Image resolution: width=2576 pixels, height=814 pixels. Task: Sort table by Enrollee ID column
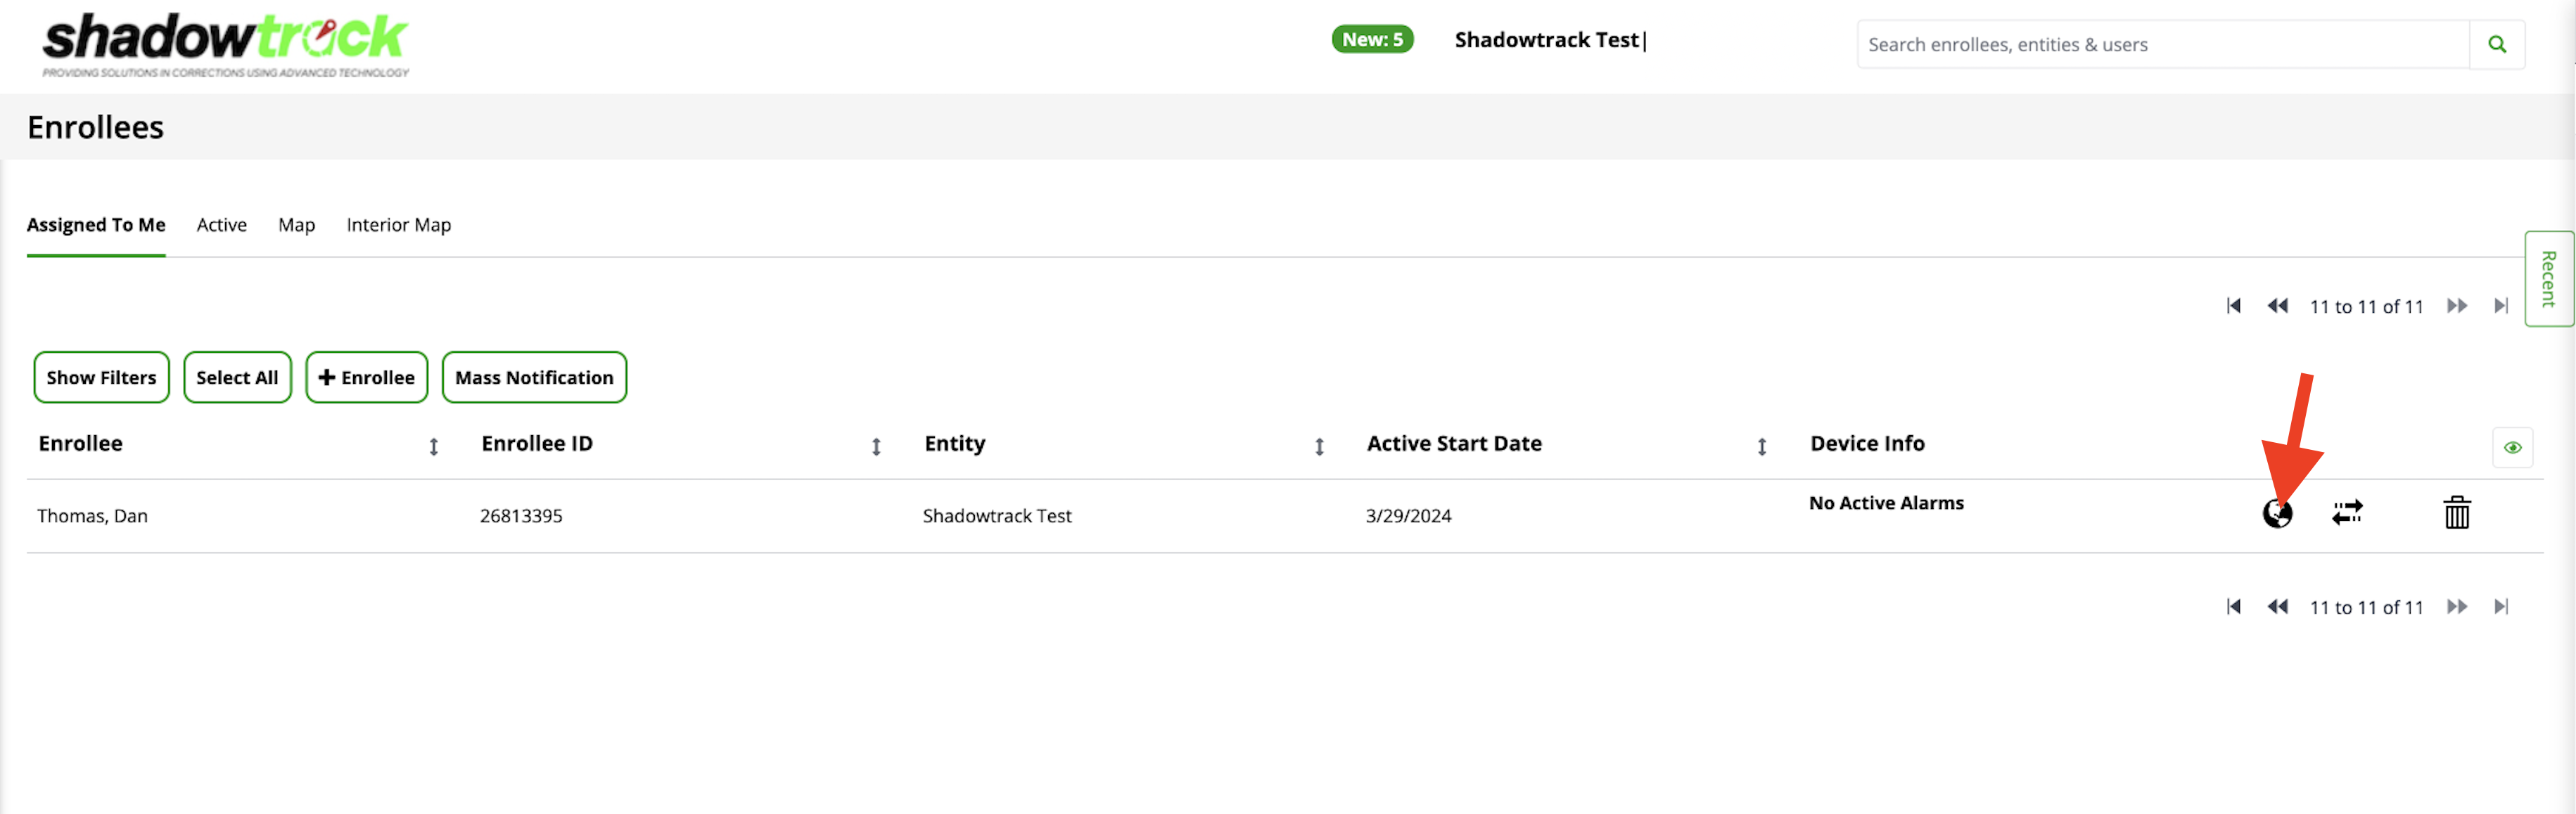click(x=875, y=446)
